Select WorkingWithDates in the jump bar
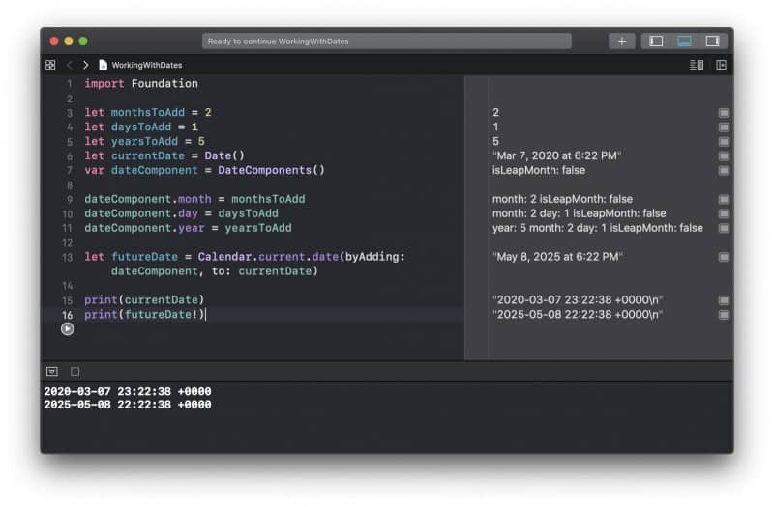Image resolution: width=774 pixels, height=507 pixels. coord(140,65)
